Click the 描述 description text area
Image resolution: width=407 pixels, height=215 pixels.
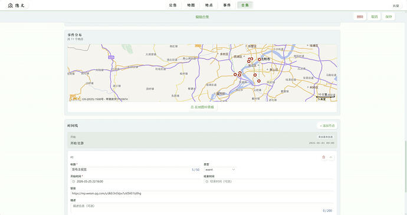tap(202, 209)
